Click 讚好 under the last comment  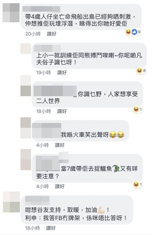[51, 228]
